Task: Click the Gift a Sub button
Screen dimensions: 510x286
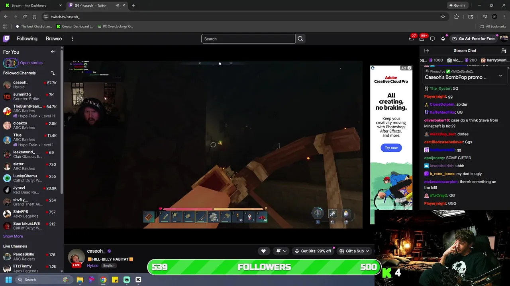Action: point(351,251)
